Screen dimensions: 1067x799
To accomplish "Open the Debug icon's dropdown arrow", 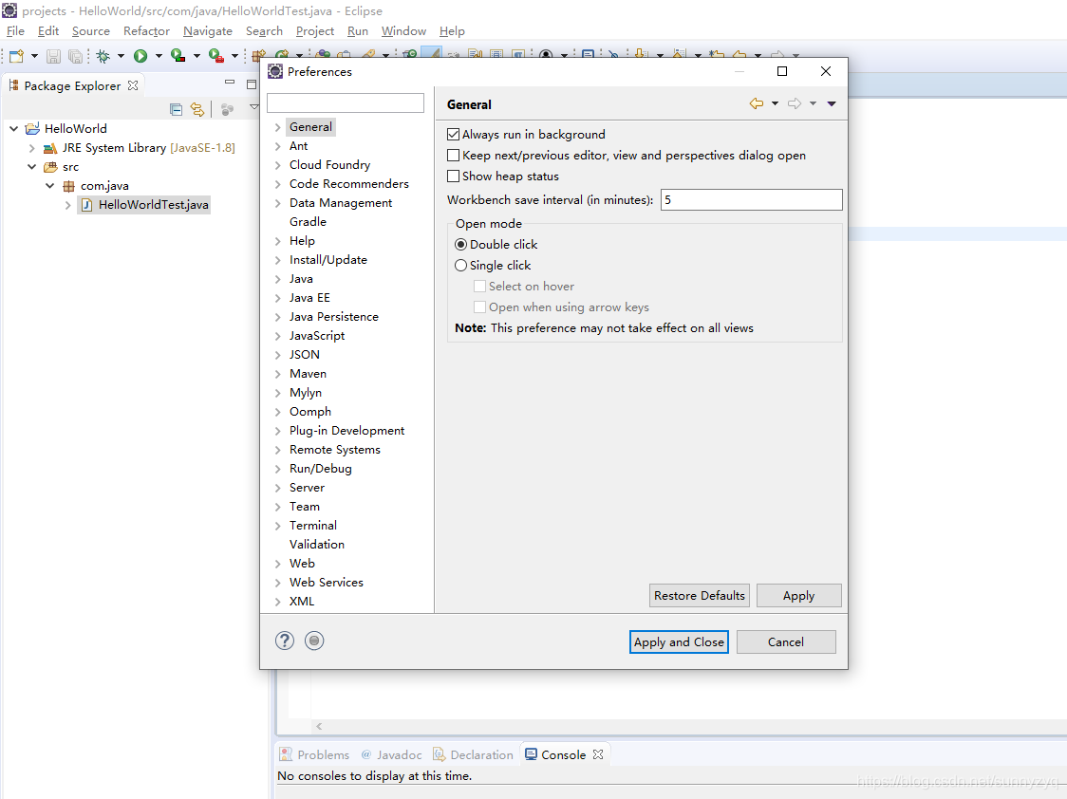I will tap(122, 56).
